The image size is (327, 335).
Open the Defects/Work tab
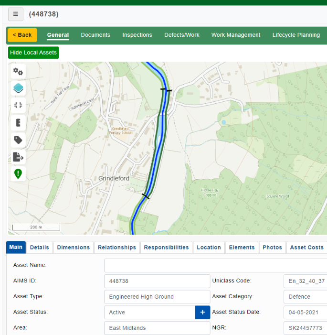click(182, 35)
